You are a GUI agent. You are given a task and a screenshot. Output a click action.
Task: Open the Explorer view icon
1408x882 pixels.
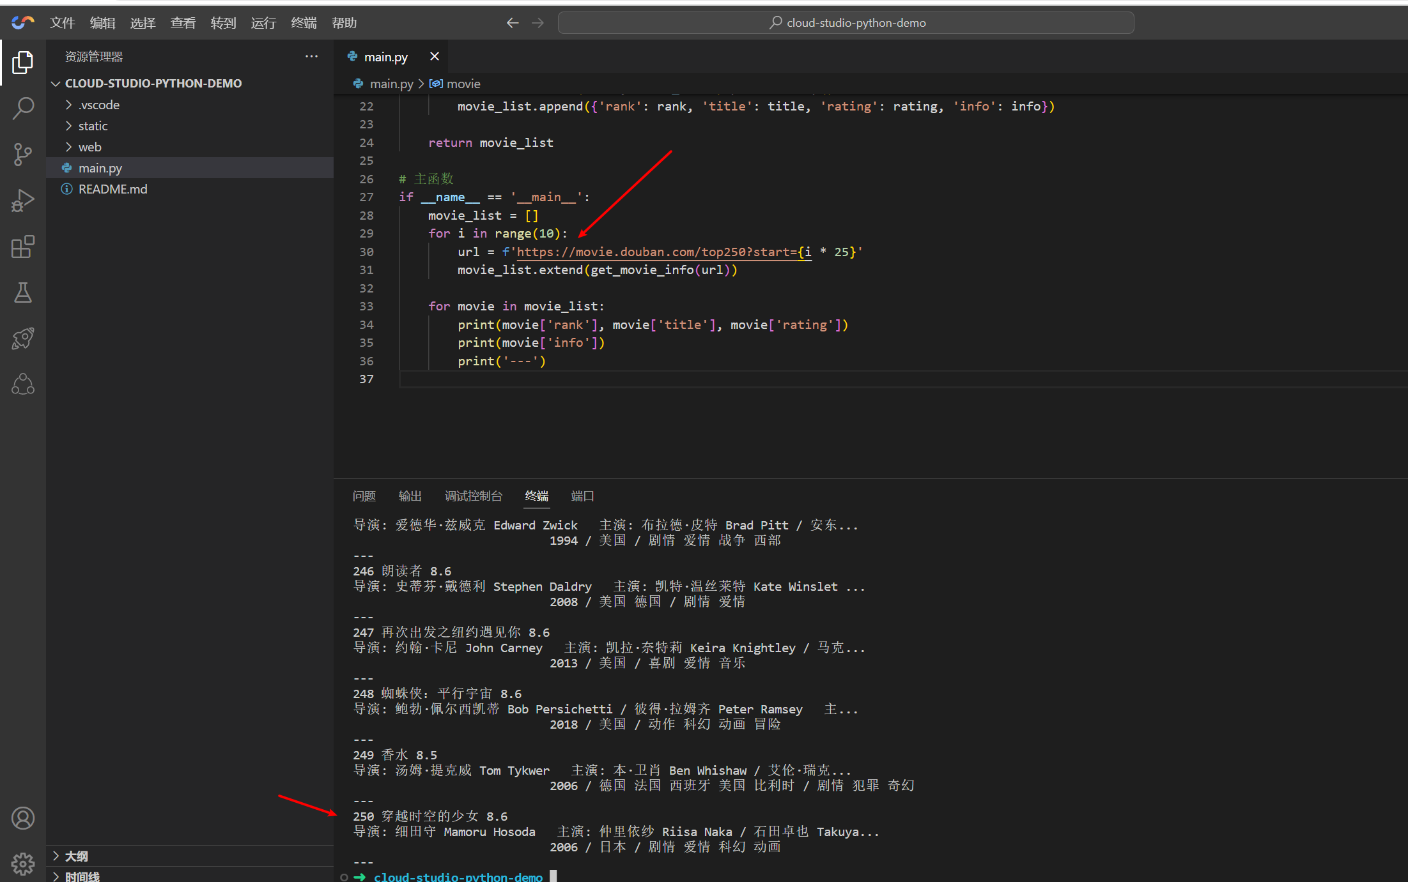(23, 62)
